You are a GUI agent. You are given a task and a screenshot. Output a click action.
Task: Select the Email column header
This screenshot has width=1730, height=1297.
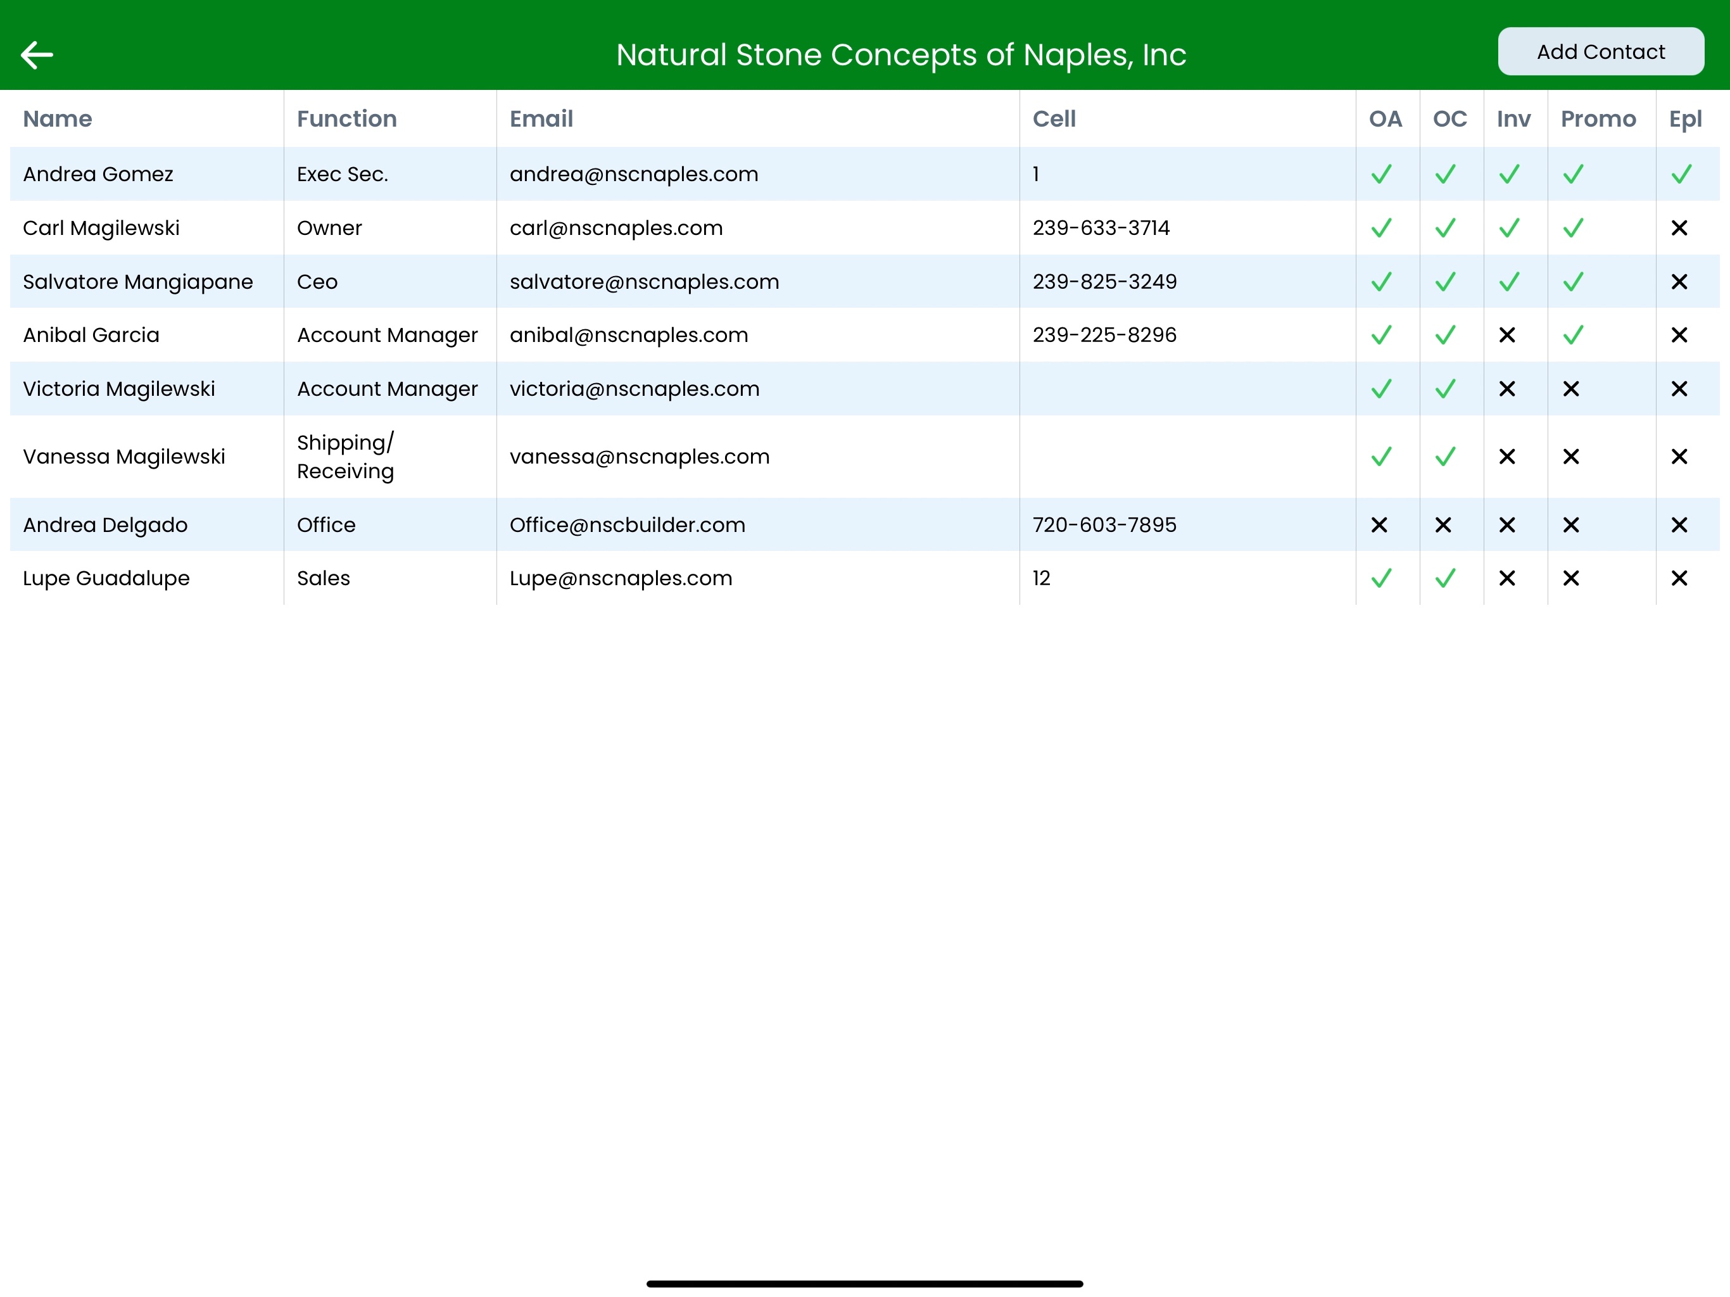tap(541, 119)
